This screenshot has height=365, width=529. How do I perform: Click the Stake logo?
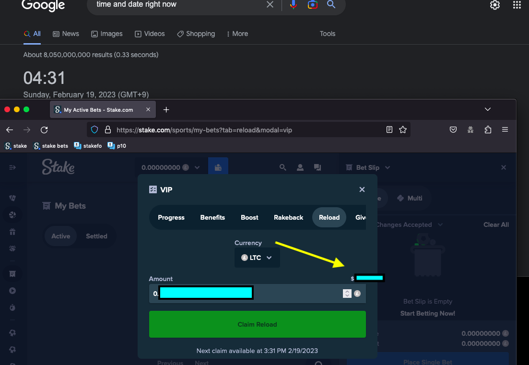(x=59, y=167)
